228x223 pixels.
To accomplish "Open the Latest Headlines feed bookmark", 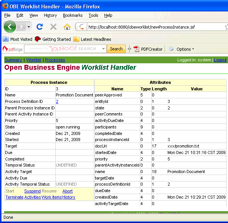I will tap(92, 39).
